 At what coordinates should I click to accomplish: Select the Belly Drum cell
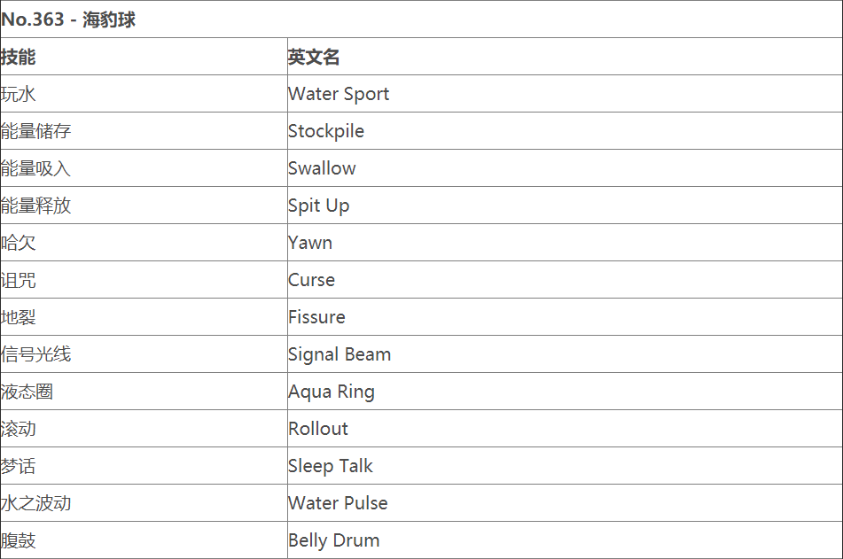(333, 540)
